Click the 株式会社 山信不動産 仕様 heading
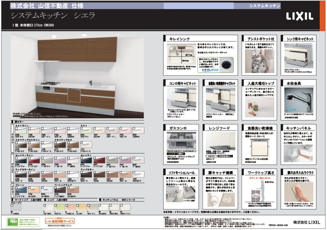The image size is (327, 230). (x=47, y=6)
